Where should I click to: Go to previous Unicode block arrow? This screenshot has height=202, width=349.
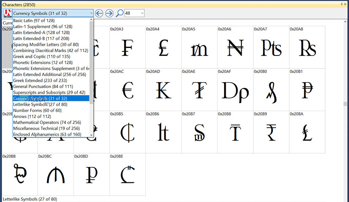99,13
